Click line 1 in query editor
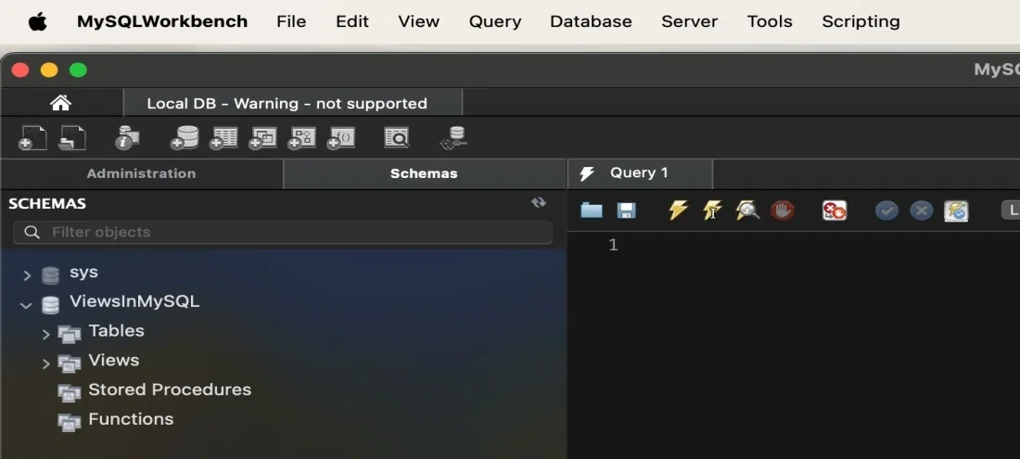Viewport: 1020px width, 459px height. pos(794,245)
